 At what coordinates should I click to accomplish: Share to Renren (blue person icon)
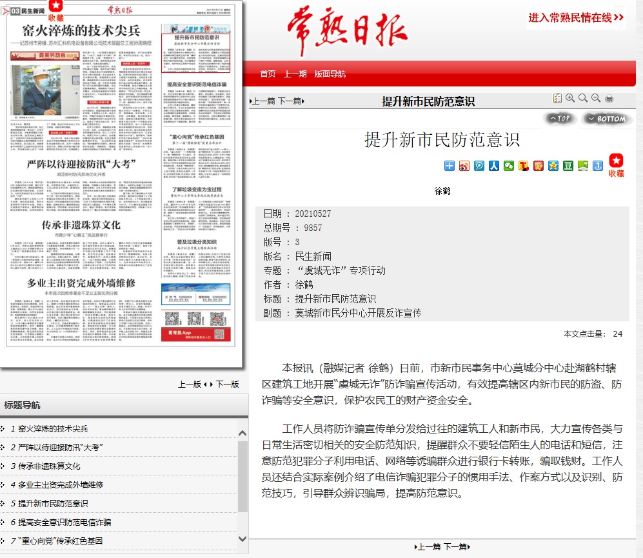tap(494, 166)
